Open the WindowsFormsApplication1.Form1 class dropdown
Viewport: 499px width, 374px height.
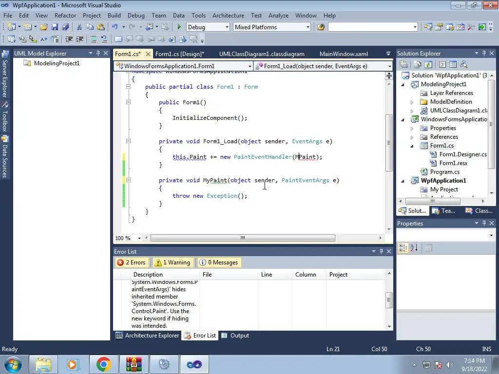(250, 66)
